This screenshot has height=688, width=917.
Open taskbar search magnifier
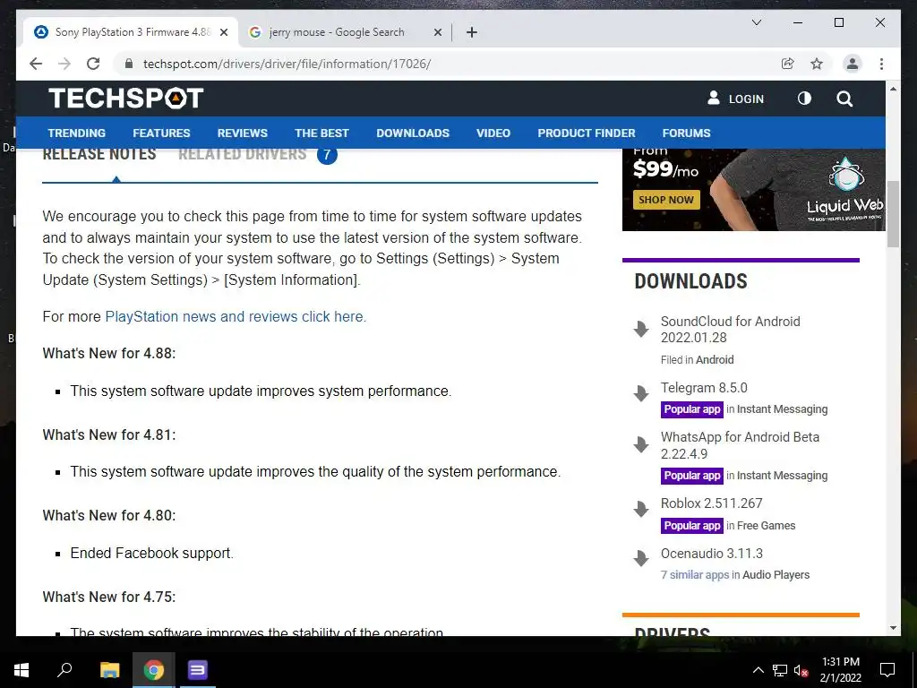coord(64,670)
